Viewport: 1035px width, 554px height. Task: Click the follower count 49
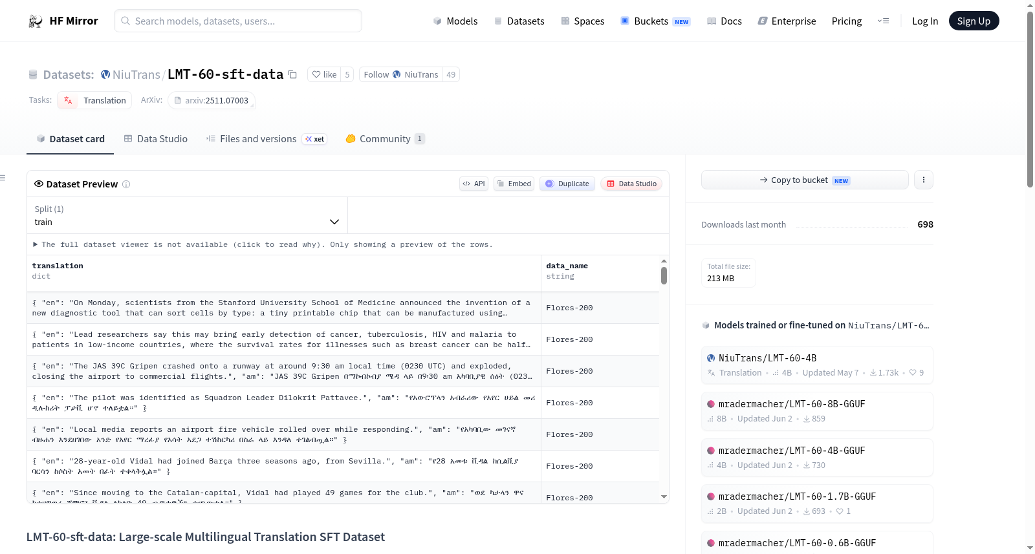(x=451, y=74)
